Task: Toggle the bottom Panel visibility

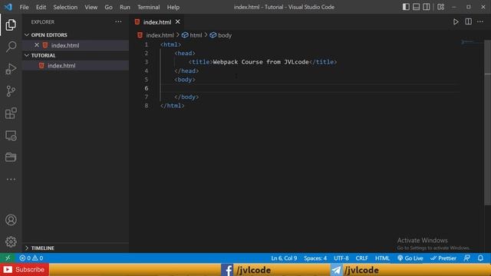Action: coord(416,7)
